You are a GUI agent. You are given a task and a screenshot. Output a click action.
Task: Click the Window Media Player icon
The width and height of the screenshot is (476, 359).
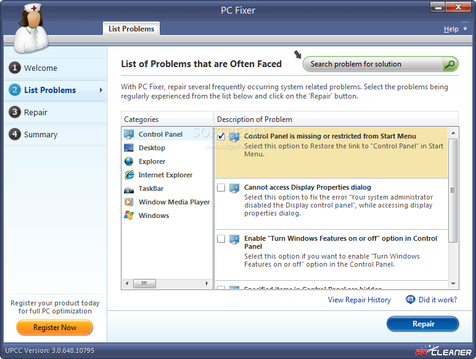pyautogui.click(x=129, y=202)
